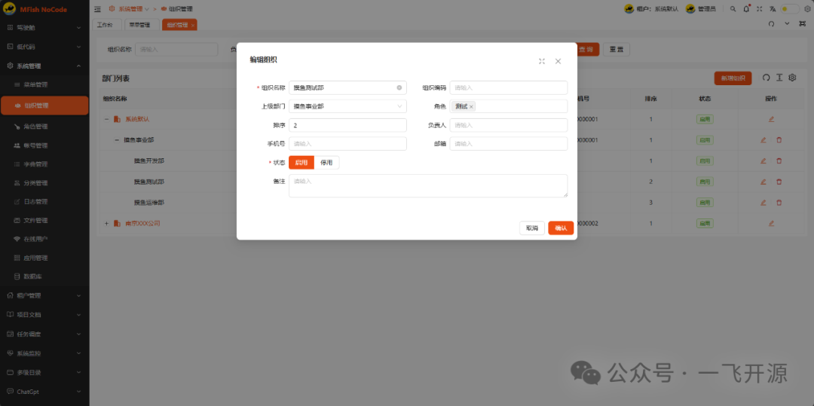Open the tab bar dropdown chevron

coord(787,24)
